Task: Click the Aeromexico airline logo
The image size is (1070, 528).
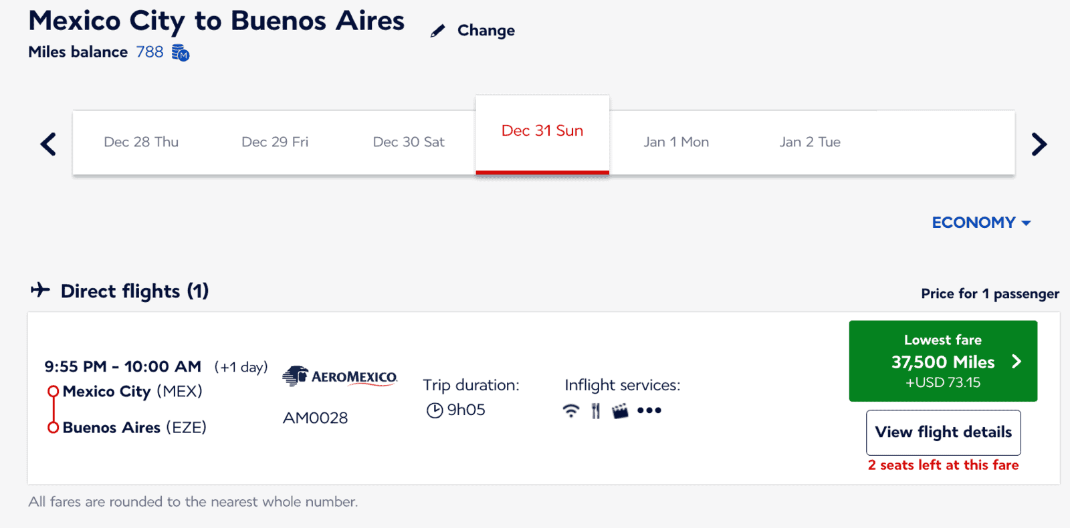Action: 339,376
